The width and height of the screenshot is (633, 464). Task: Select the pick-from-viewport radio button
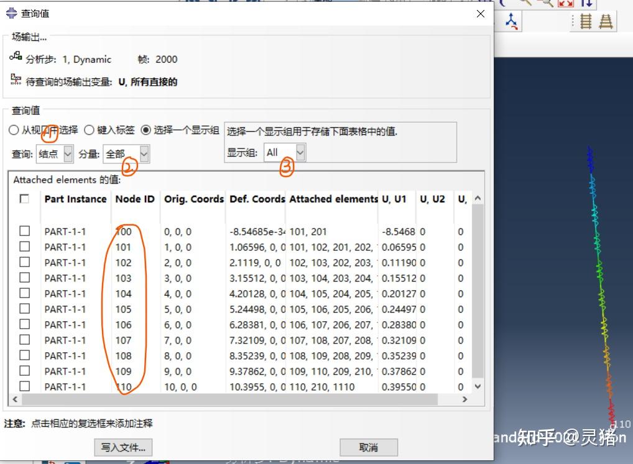[x=14, y=130]
